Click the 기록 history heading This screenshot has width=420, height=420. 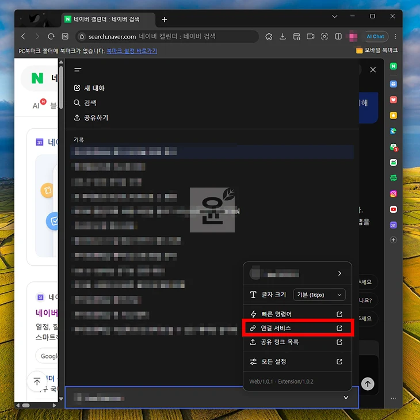(x=79, y=140)
